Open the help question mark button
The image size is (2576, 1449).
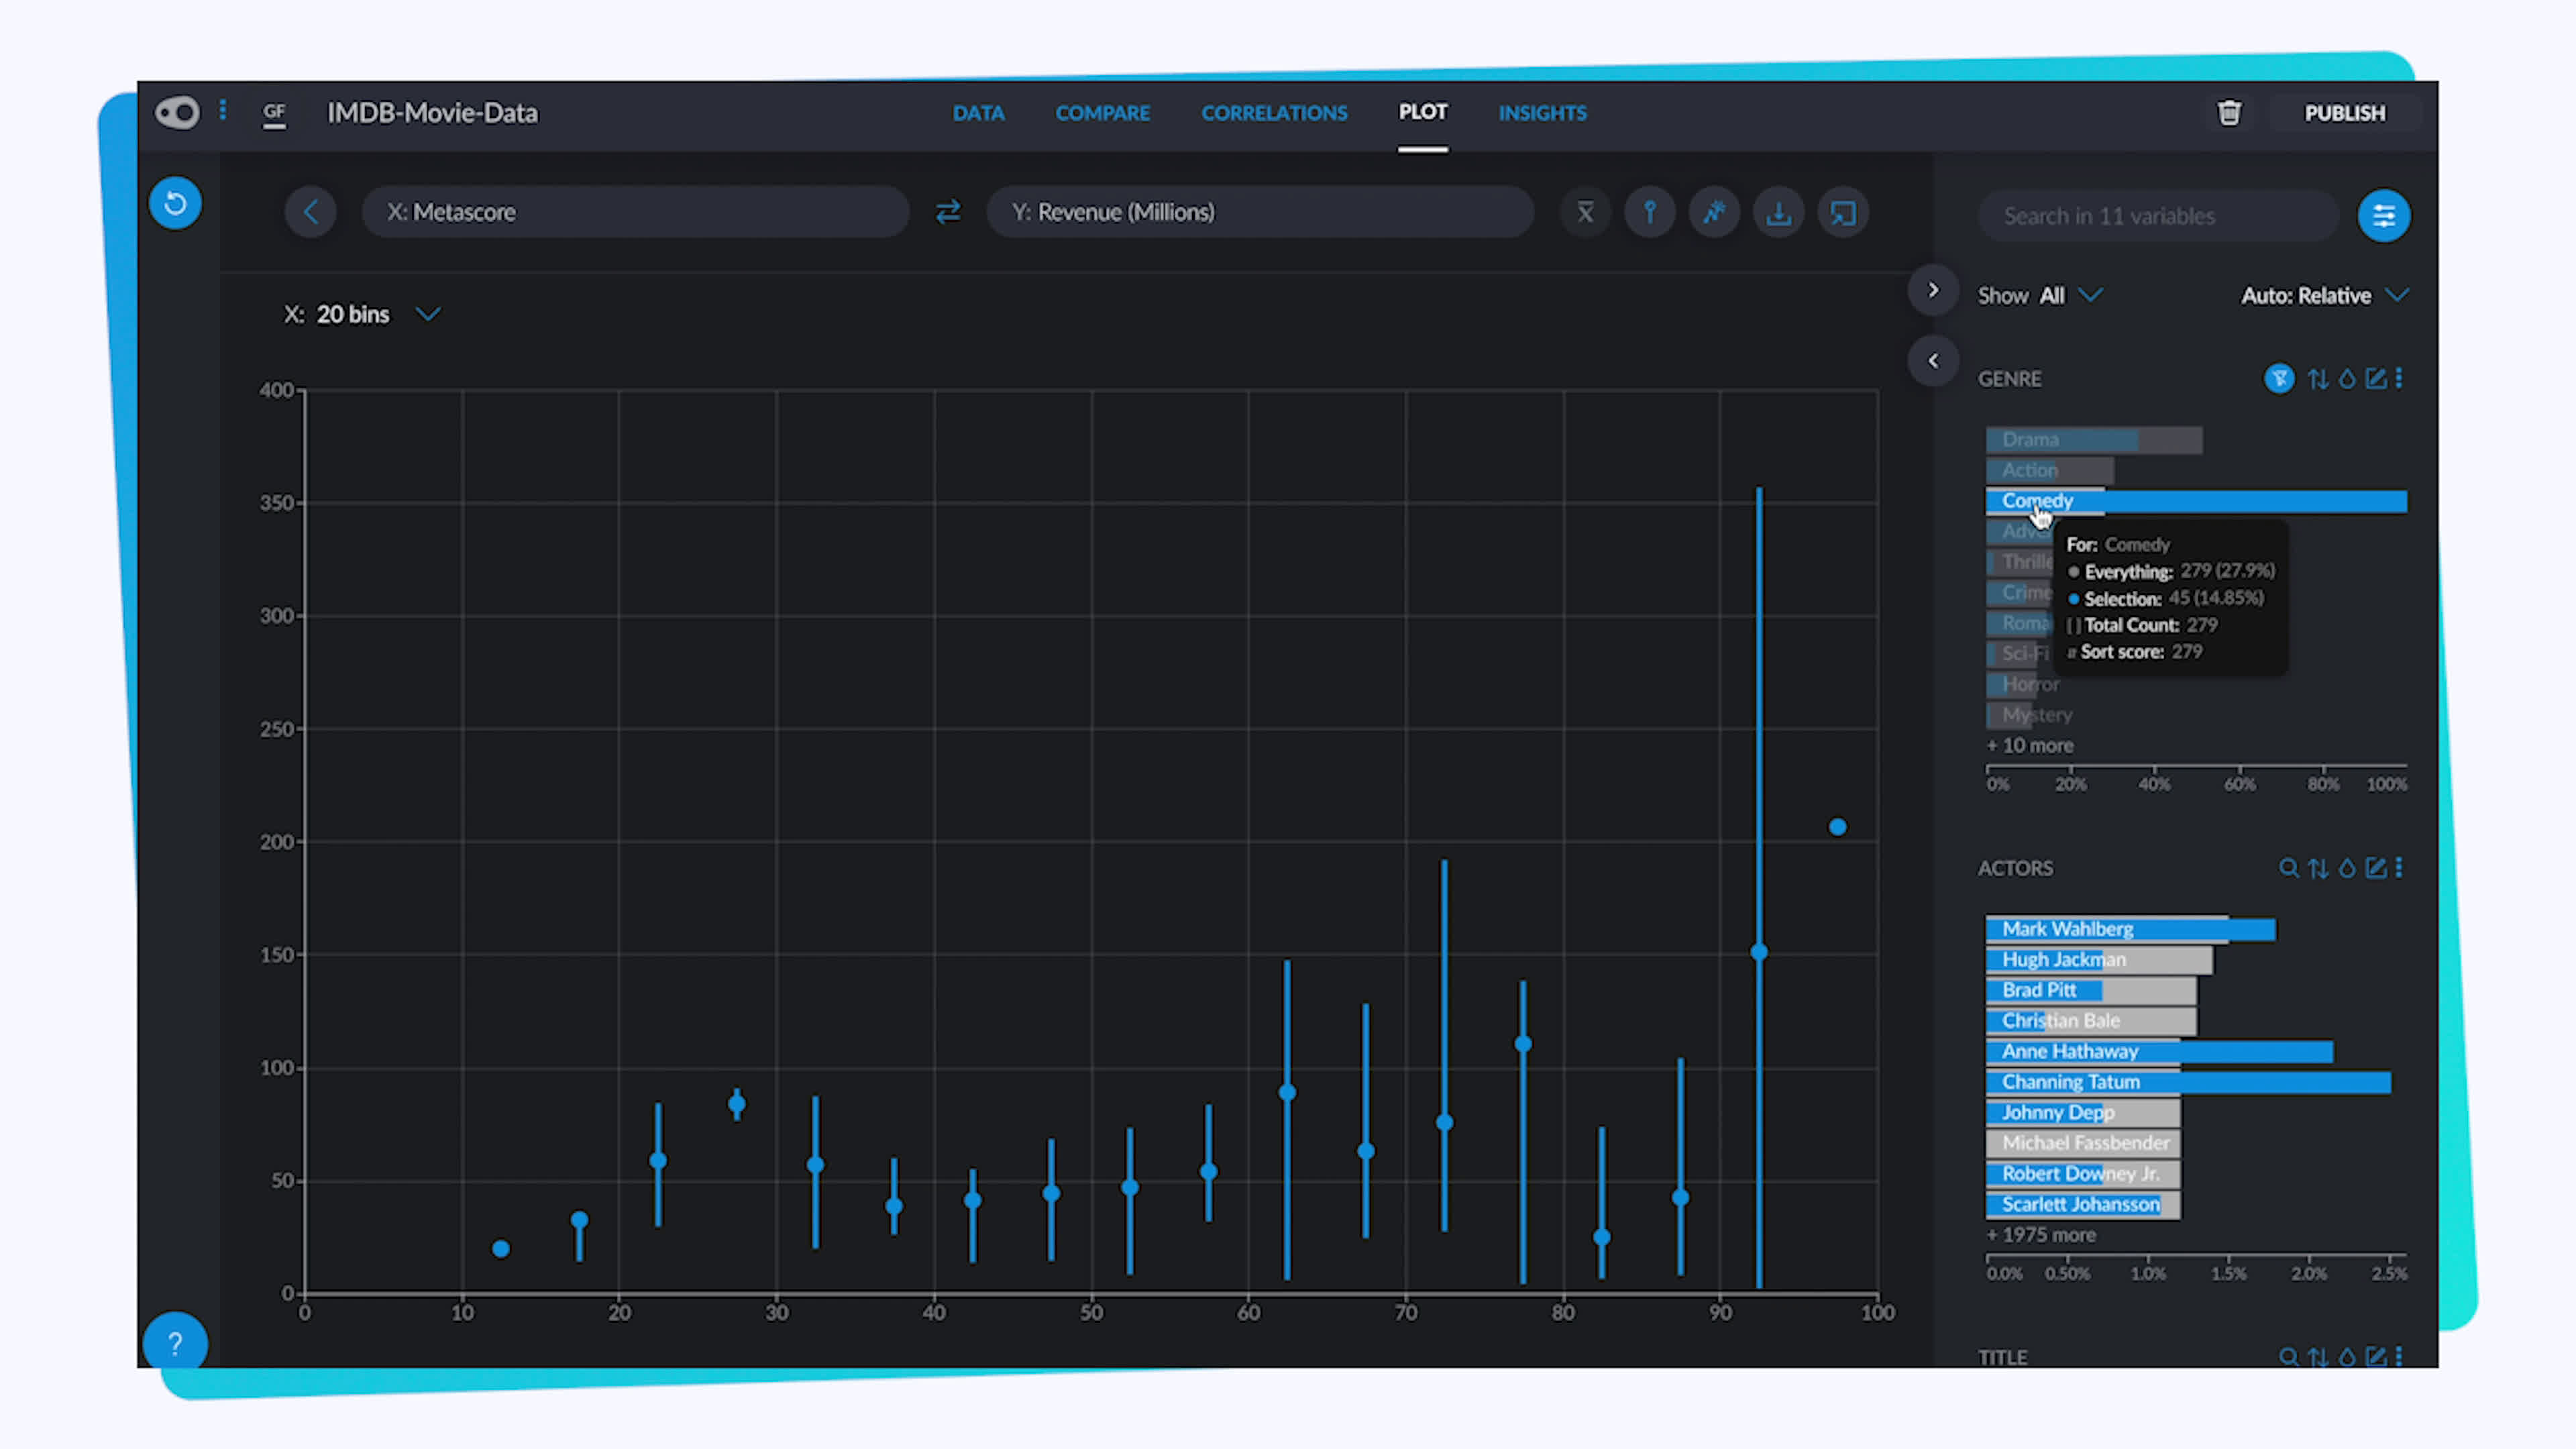175,1343
